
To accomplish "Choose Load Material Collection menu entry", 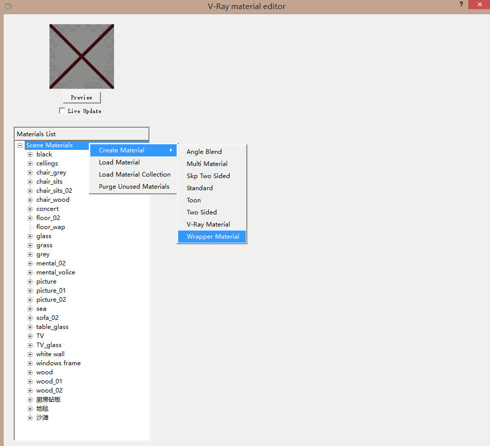I will click(x=133, y=174).
